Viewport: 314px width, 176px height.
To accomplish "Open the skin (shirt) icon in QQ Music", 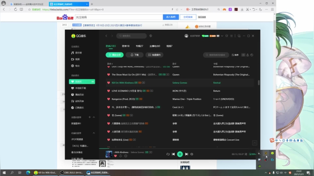I will [227, 36].
